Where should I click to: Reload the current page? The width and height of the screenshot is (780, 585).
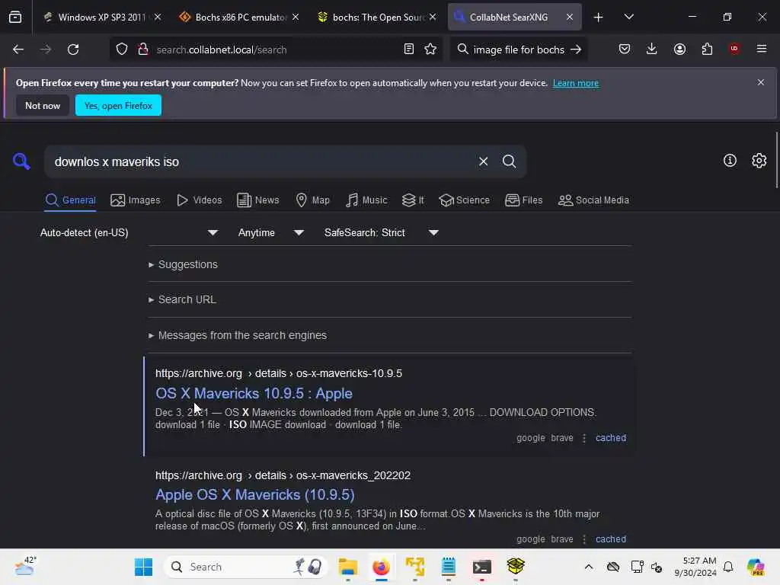(73, 50)
